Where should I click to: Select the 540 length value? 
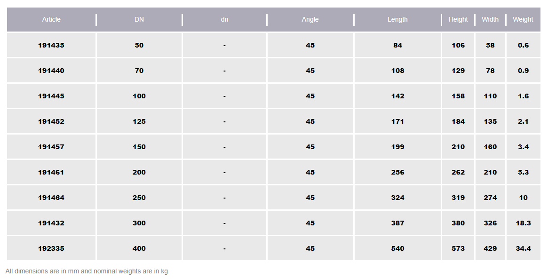(397, 248)
